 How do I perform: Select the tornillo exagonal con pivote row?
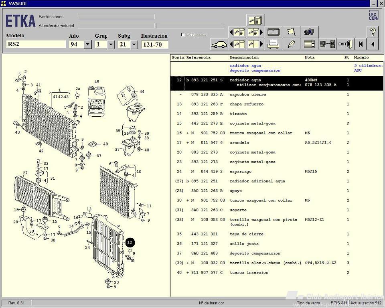tap(277, 222)
